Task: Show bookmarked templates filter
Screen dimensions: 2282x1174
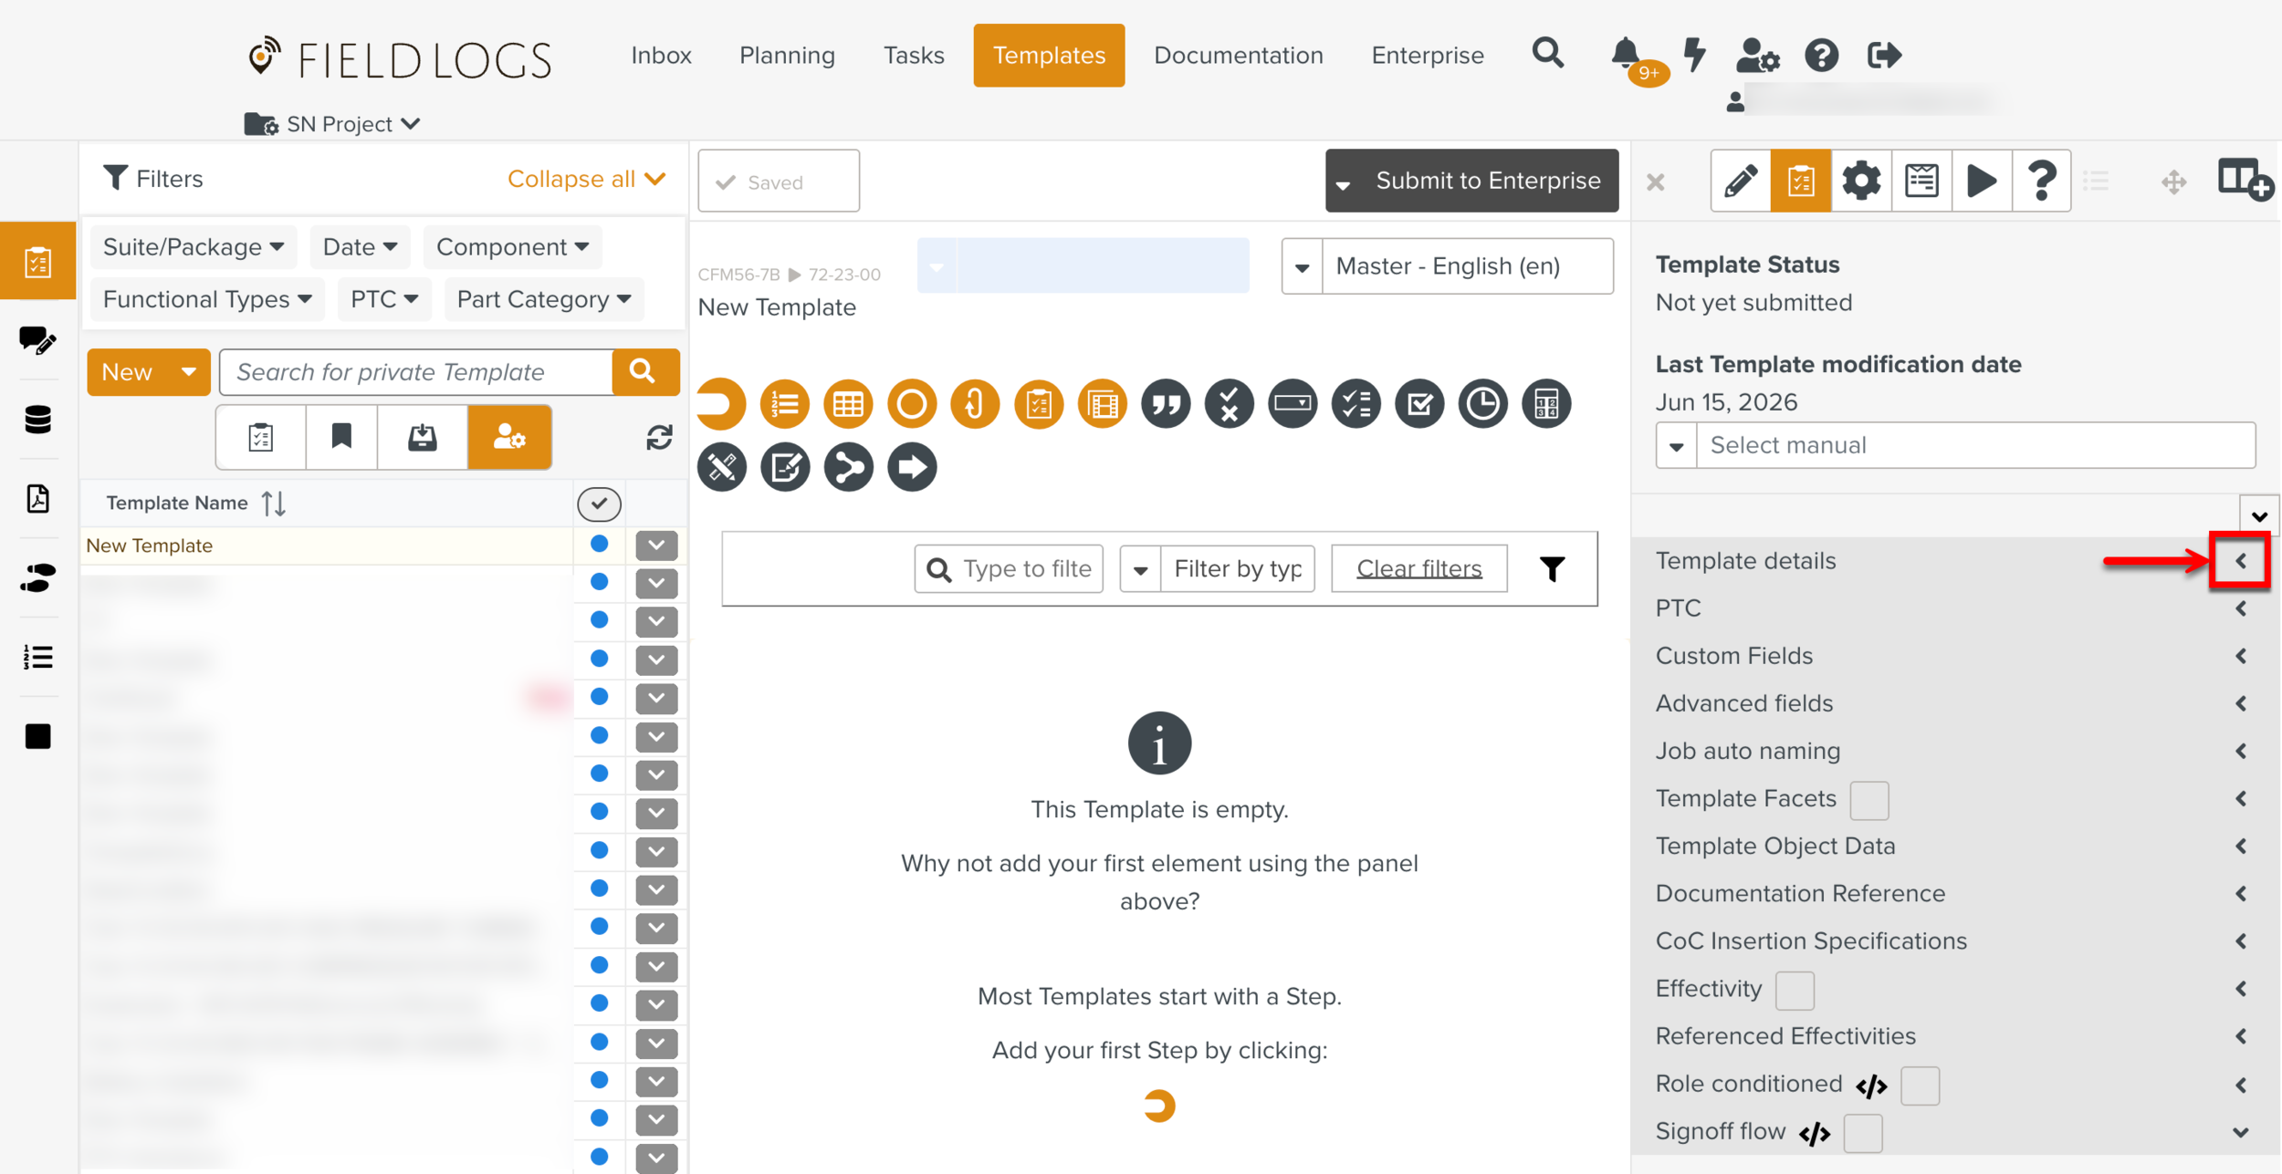Action: coord(341,437)
